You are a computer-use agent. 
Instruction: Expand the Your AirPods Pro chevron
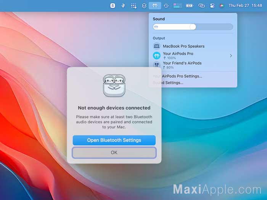point(231,56)
